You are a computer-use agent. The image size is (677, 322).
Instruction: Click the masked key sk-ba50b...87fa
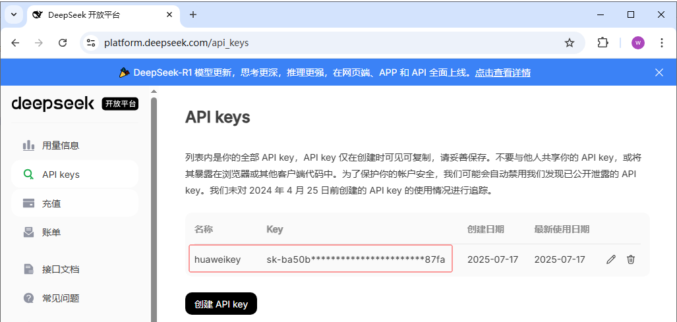[356, 259]
